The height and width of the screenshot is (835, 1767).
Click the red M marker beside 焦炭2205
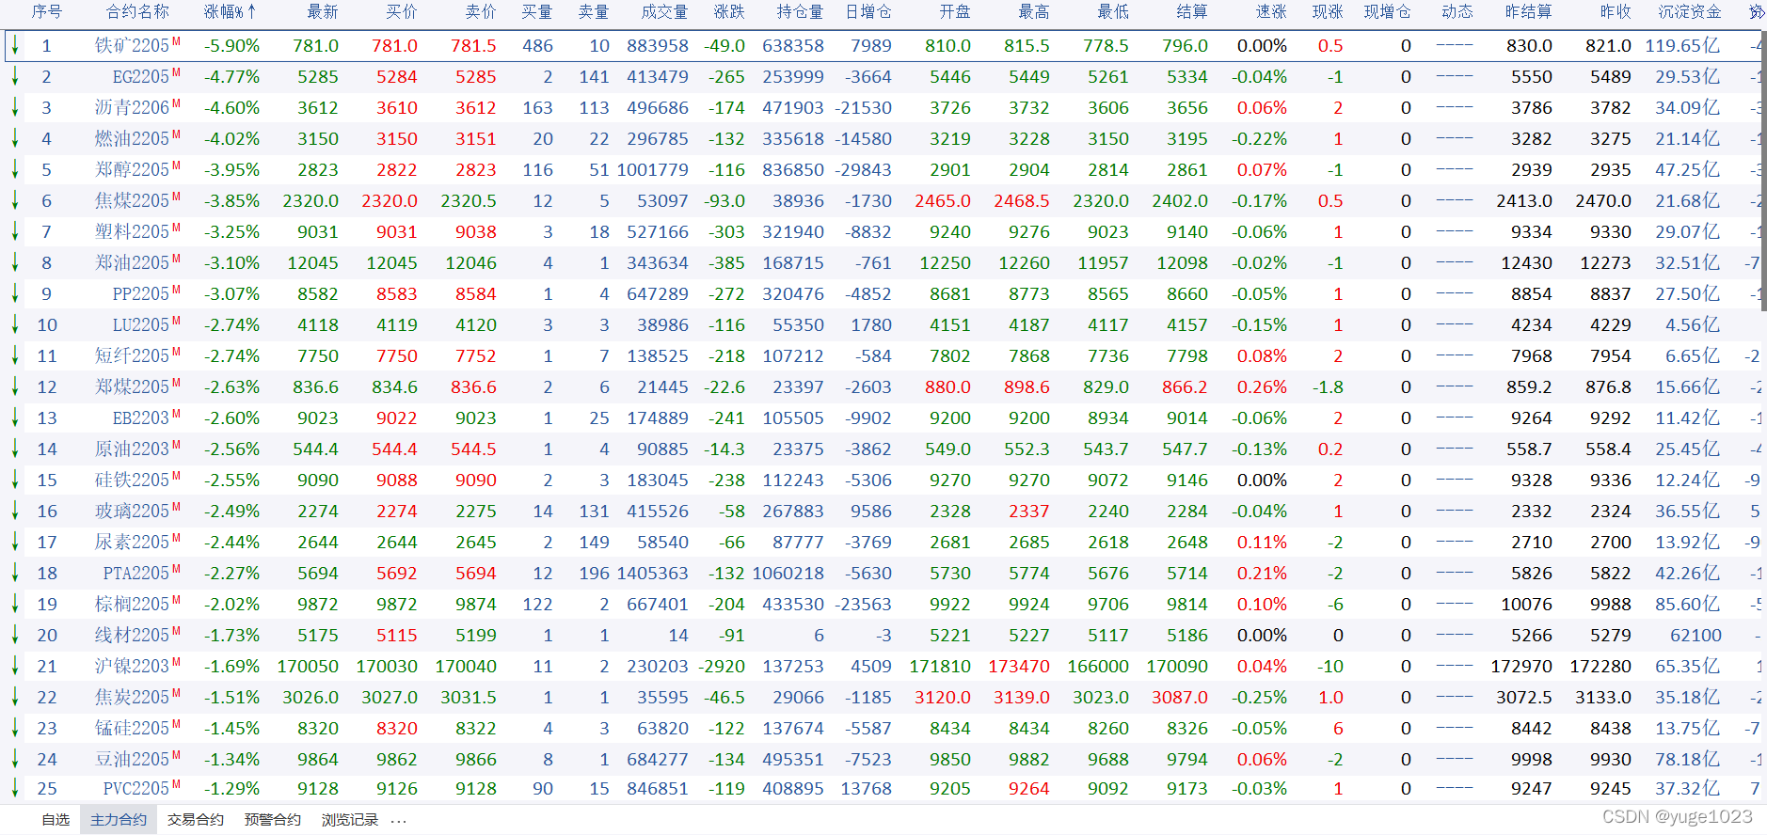click(x=177, y=692)
